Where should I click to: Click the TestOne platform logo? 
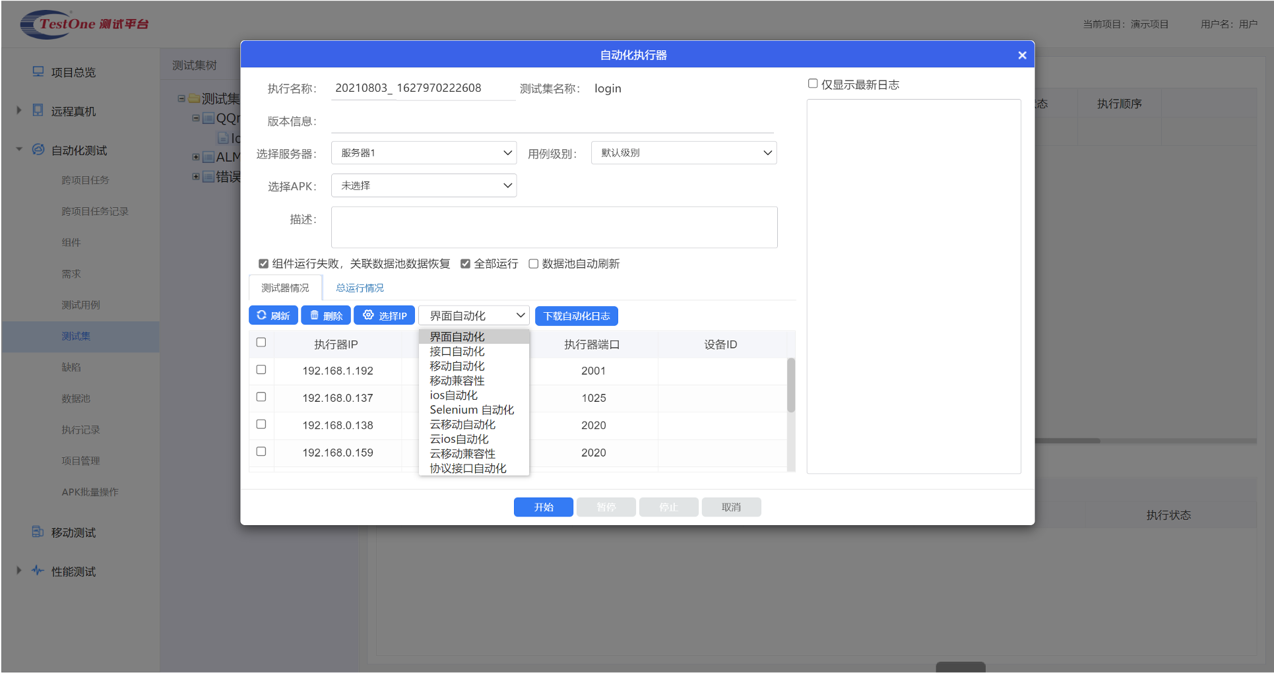[84, 24]
